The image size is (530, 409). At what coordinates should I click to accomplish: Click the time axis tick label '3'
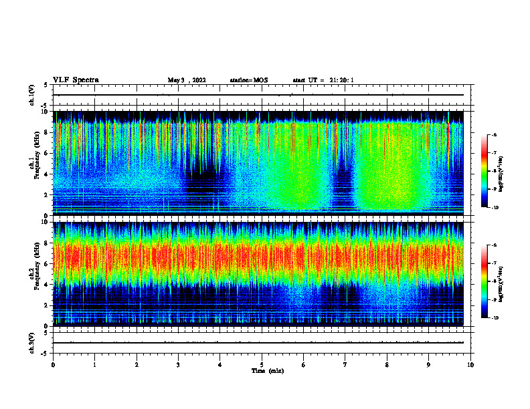click(178, 365)
